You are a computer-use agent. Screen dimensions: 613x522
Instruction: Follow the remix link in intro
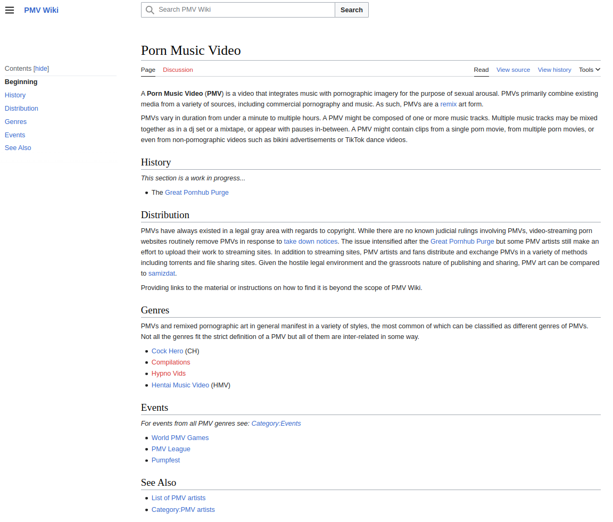pos(449,104)
